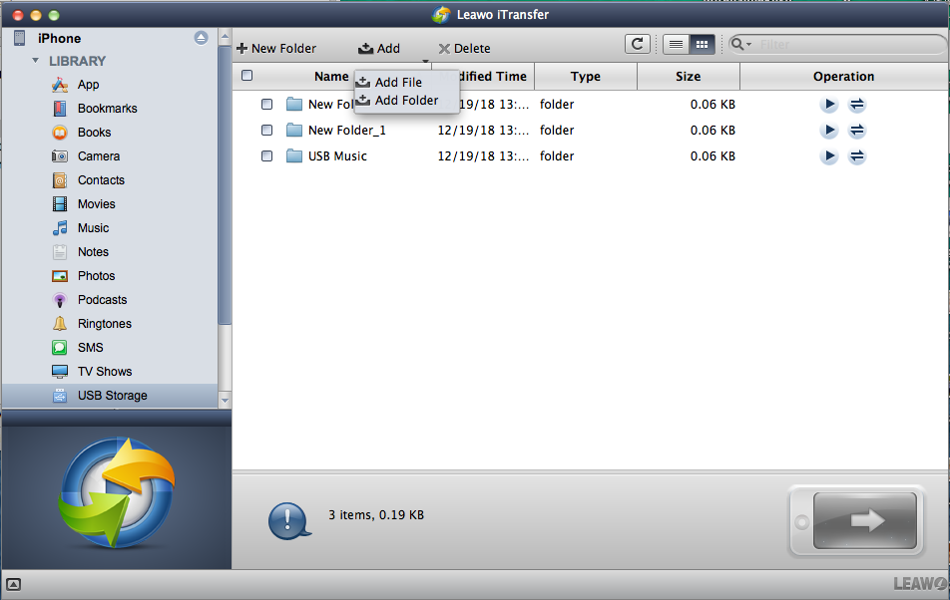
Task: Switch to list view mode
Action: 676,44
